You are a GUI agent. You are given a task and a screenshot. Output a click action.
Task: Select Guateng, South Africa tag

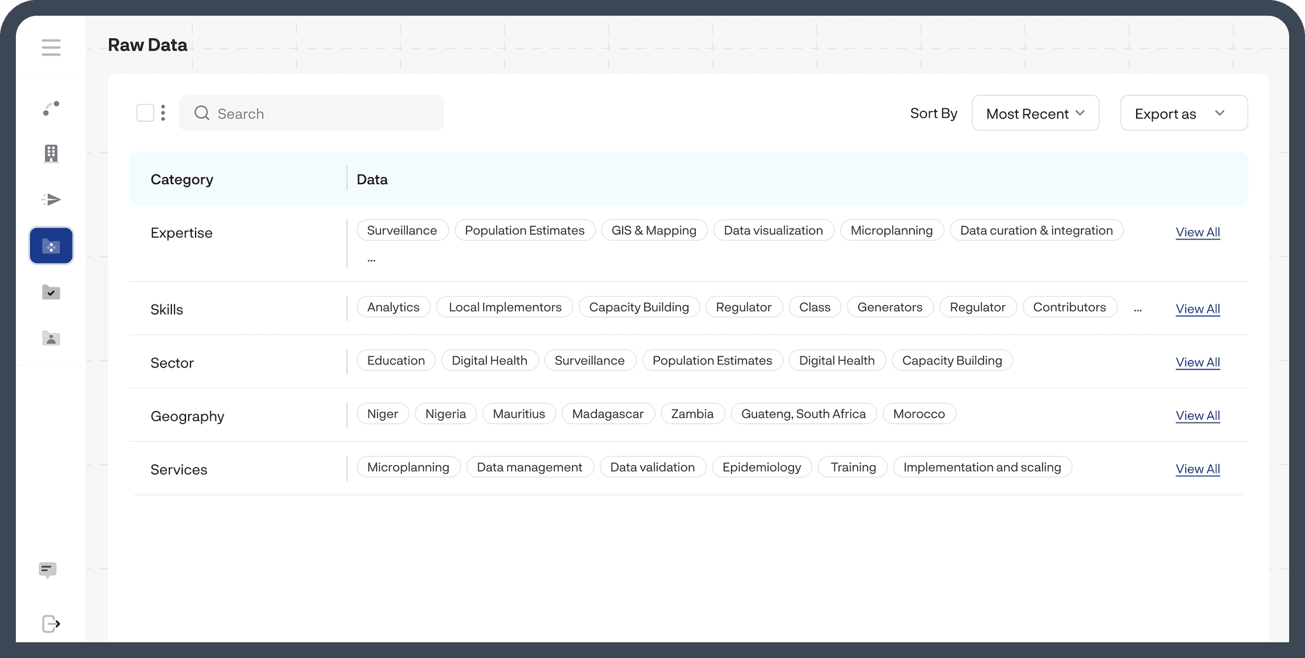click(804, 414)
